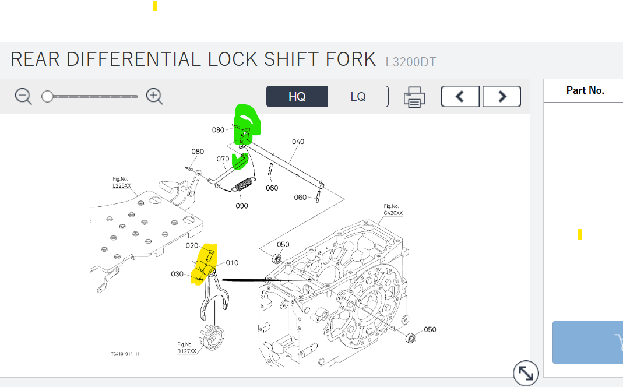Expand the diagram to fullscreen
The width and height of the screenshot is (623, 387).
tap(526, 373)
